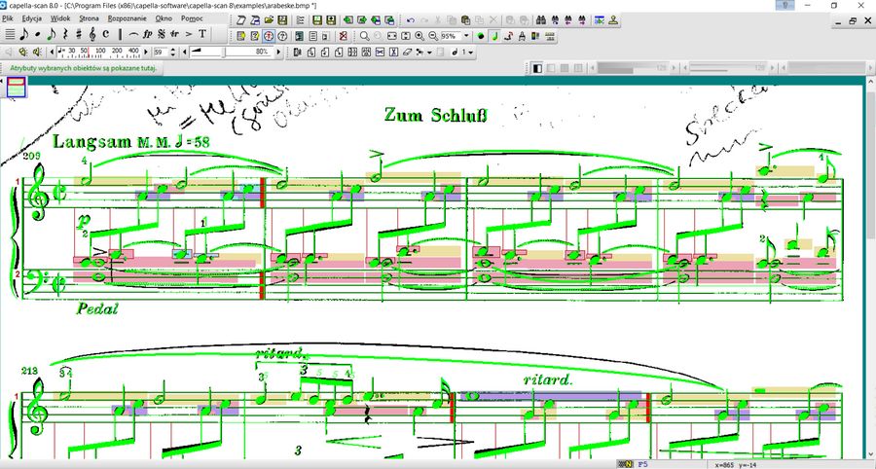Select the treble clef tool

coord(92,34)
